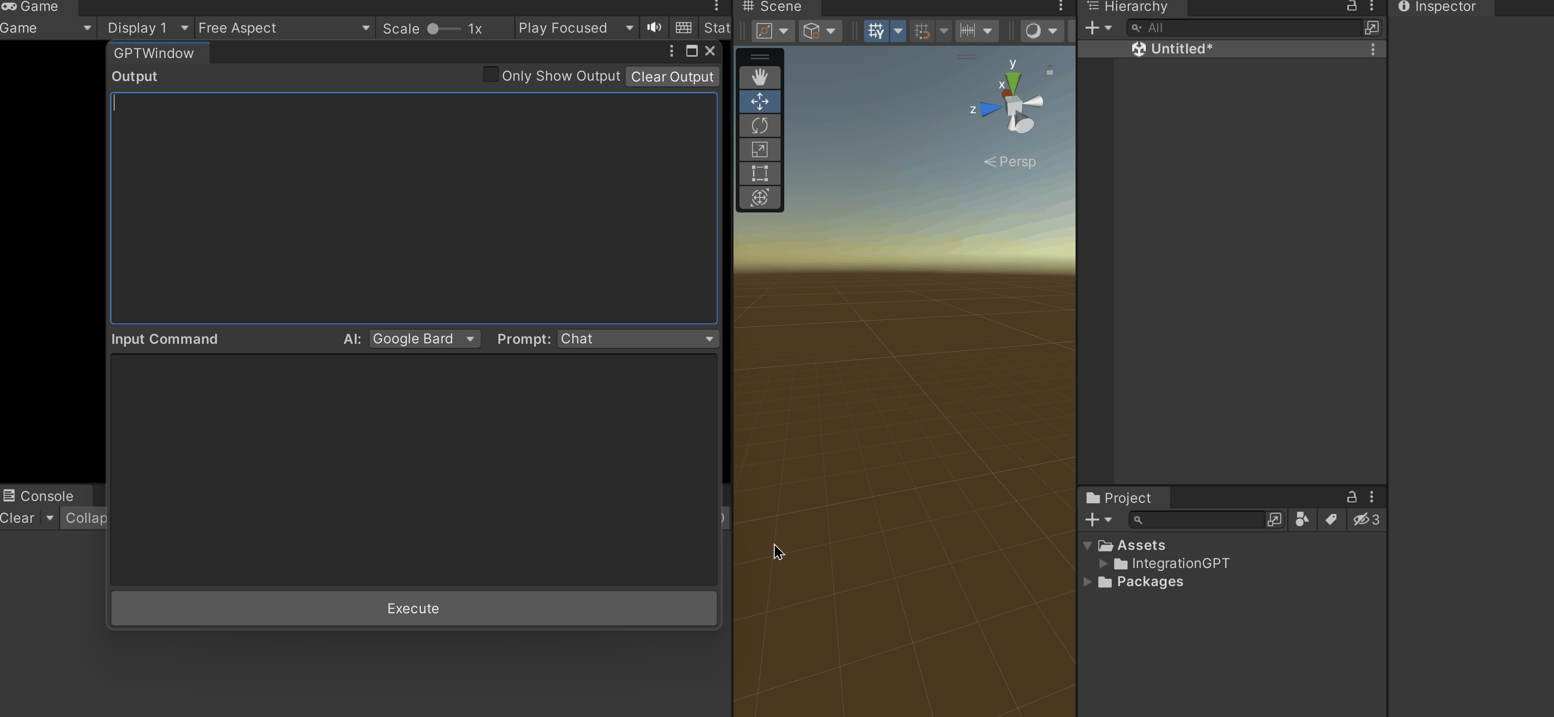This screenshot has height=717, width=1554.
Task: Mute audio in Game view
Action: tap(654, 28)
